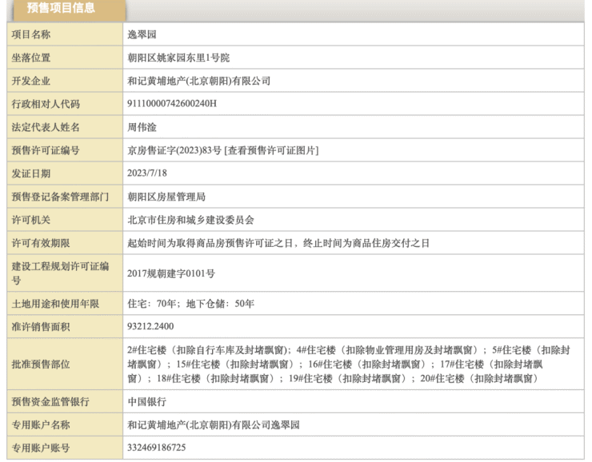
Task: Select 朝阳区房屋管理局 department text
Action: pos(166,197)
